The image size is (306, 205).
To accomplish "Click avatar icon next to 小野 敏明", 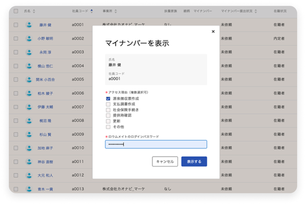I will 29,39.
